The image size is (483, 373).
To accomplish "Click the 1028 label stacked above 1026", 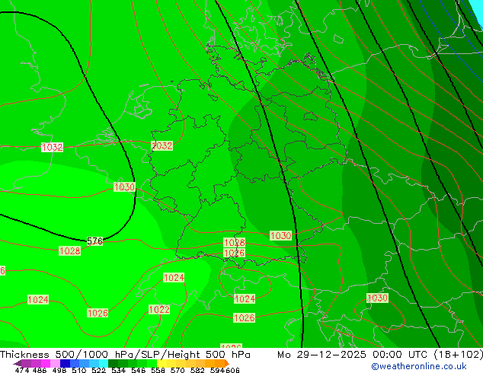I will (234, 243).
